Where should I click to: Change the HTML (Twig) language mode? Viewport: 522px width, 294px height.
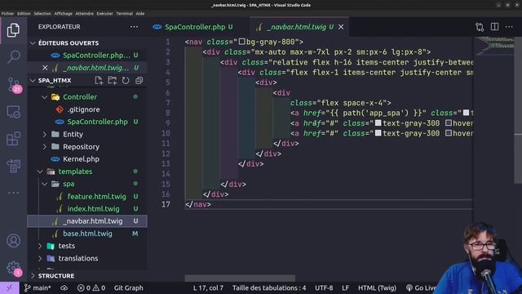pos(377,287)
